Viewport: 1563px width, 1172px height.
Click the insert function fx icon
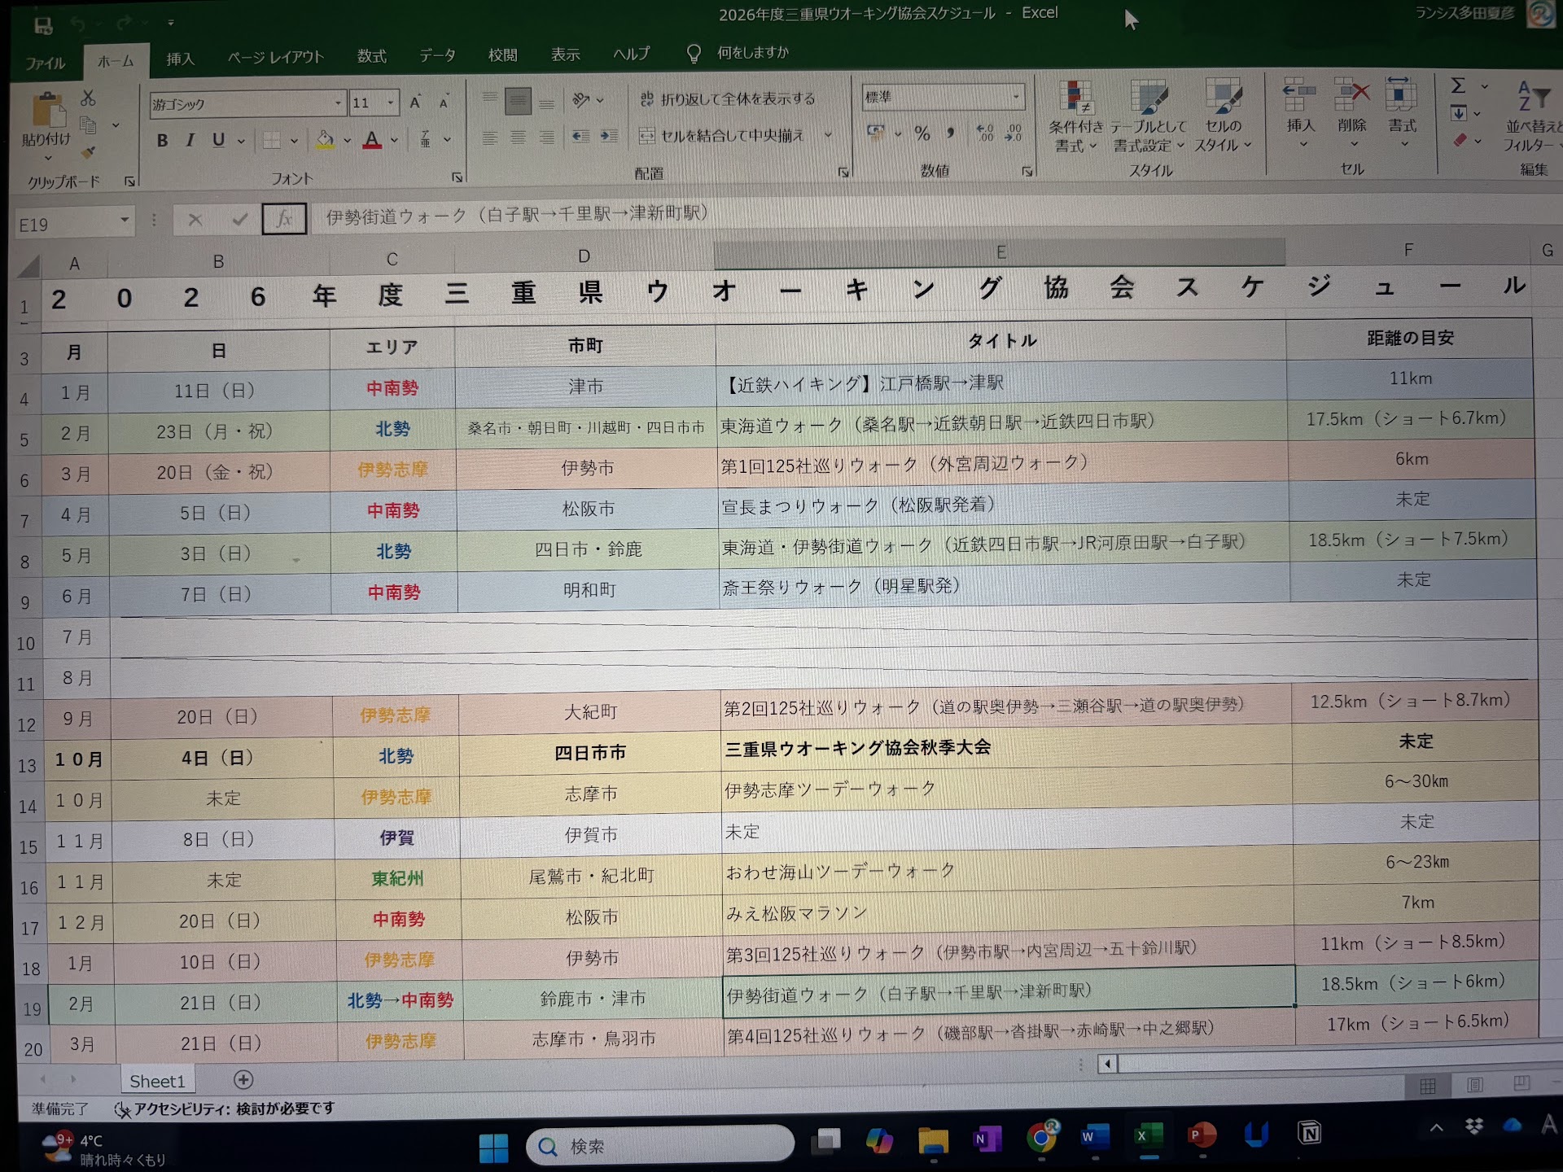(x=284, y=219)
